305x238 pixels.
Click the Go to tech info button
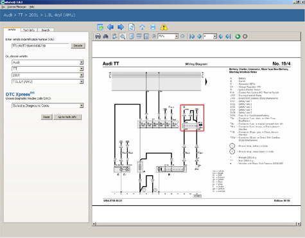[x=67, y=117]
